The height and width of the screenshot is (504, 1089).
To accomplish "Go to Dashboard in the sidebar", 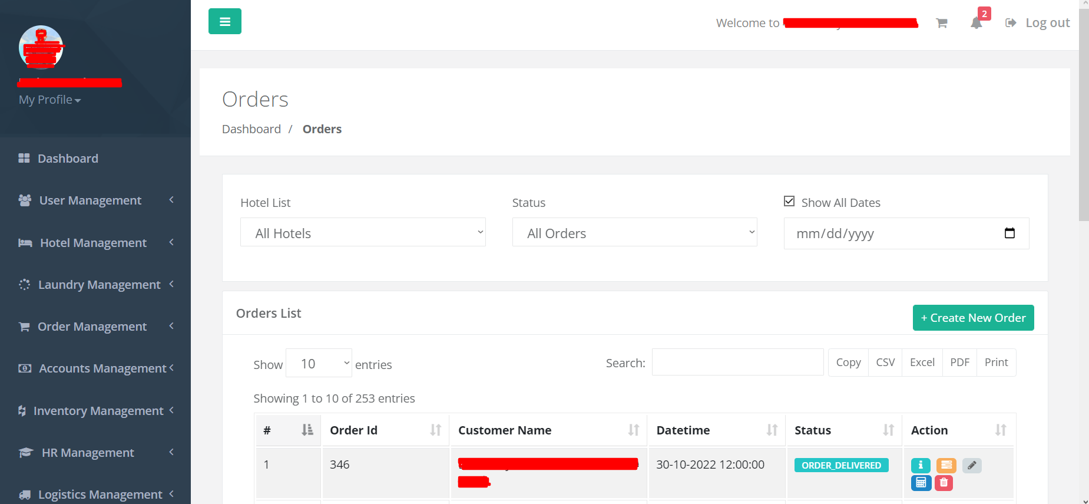I will point(68,159).
